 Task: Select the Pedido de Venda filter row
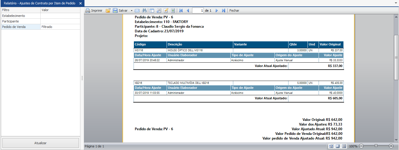tap(20, 27)
